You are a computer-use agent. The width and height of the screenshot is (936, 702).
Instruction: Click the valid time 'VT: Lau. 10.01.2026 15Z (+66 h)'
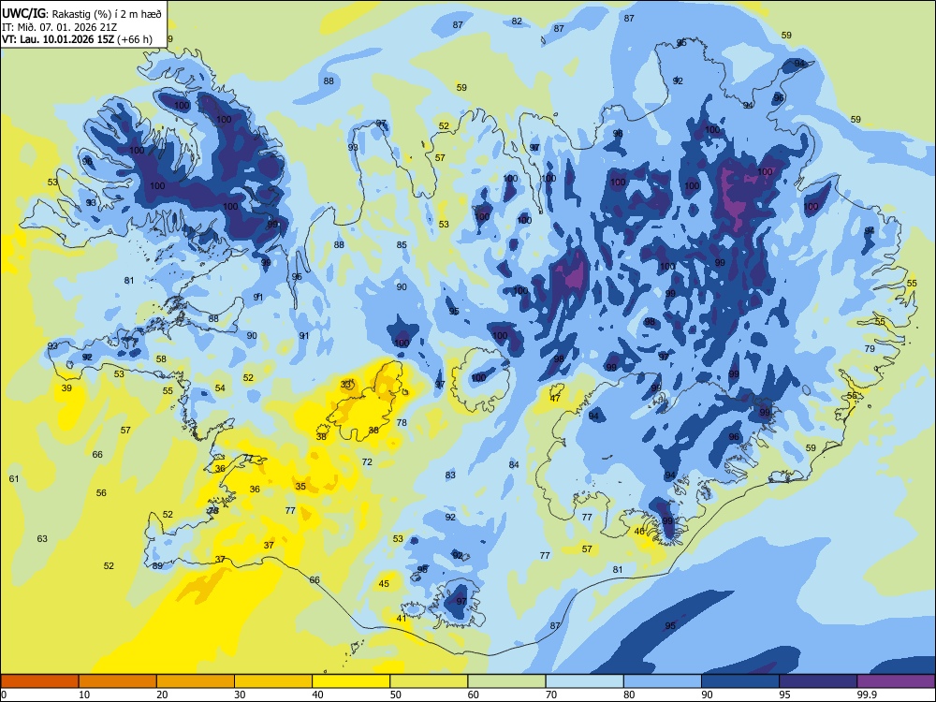tap(77, 39)
